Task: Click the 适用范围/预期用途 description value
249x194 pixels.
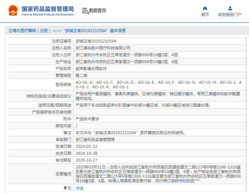Action: pyautogui.click(x=143, y=105)
